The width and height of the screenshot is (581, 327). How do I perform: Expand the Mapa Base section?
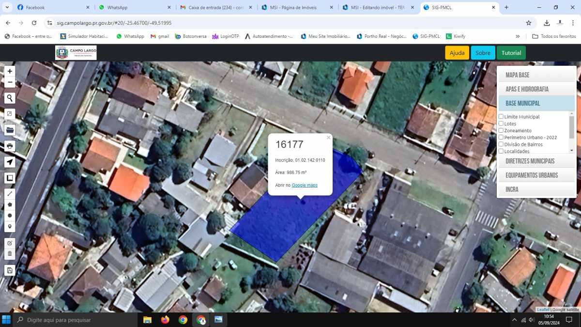click(536, 75)
